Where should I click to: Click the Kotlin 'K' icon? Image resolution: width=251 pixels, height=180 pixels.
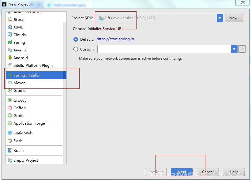coord(10,151)
